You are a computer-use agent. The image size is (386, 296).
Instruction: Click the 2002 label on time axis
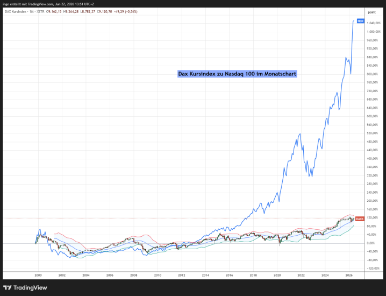62,276
